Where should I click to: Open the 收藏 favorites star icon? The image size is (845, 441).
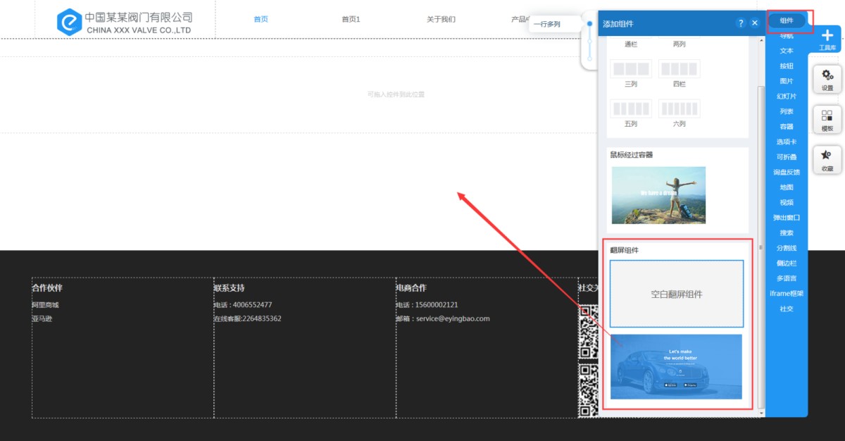(827, 157)
